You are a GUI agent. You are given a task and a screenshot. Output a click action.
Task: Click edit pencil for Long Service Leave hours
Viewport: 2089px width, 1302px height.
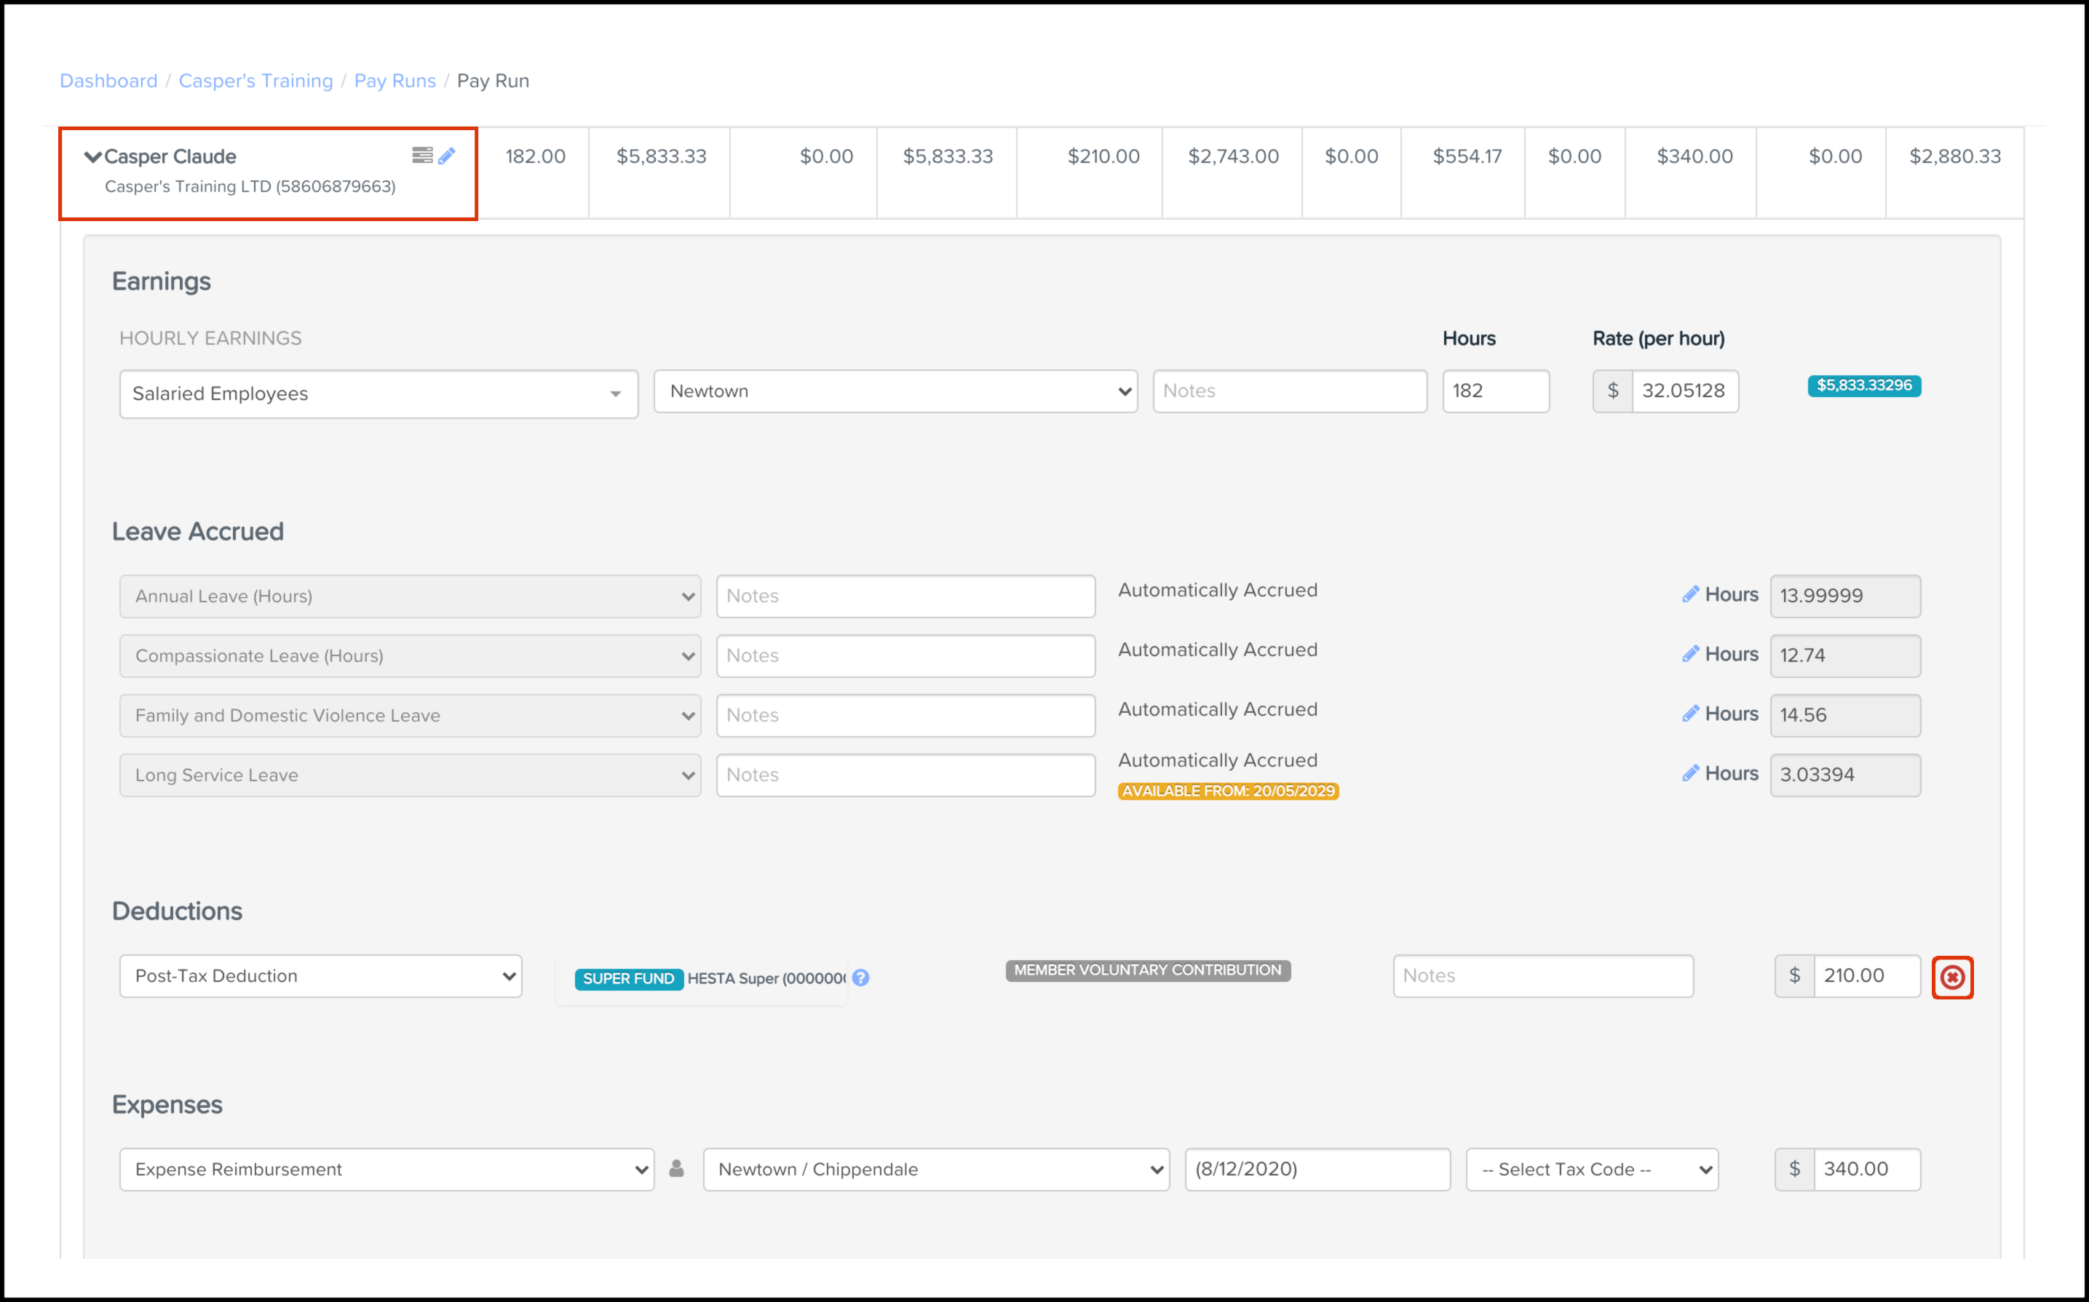1690,773
